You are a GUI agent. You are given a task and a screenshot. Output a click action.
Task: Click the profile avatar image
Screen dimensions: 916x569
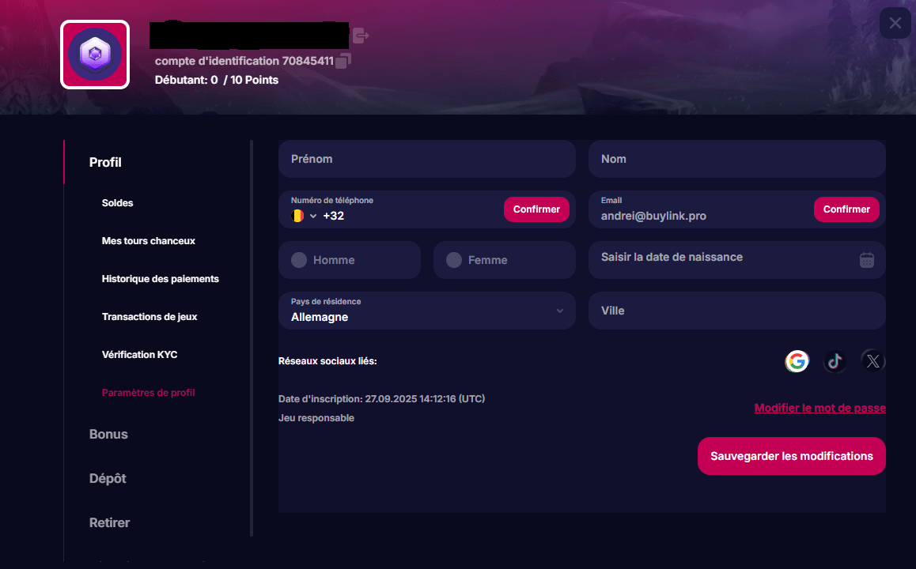coord(95,55)
